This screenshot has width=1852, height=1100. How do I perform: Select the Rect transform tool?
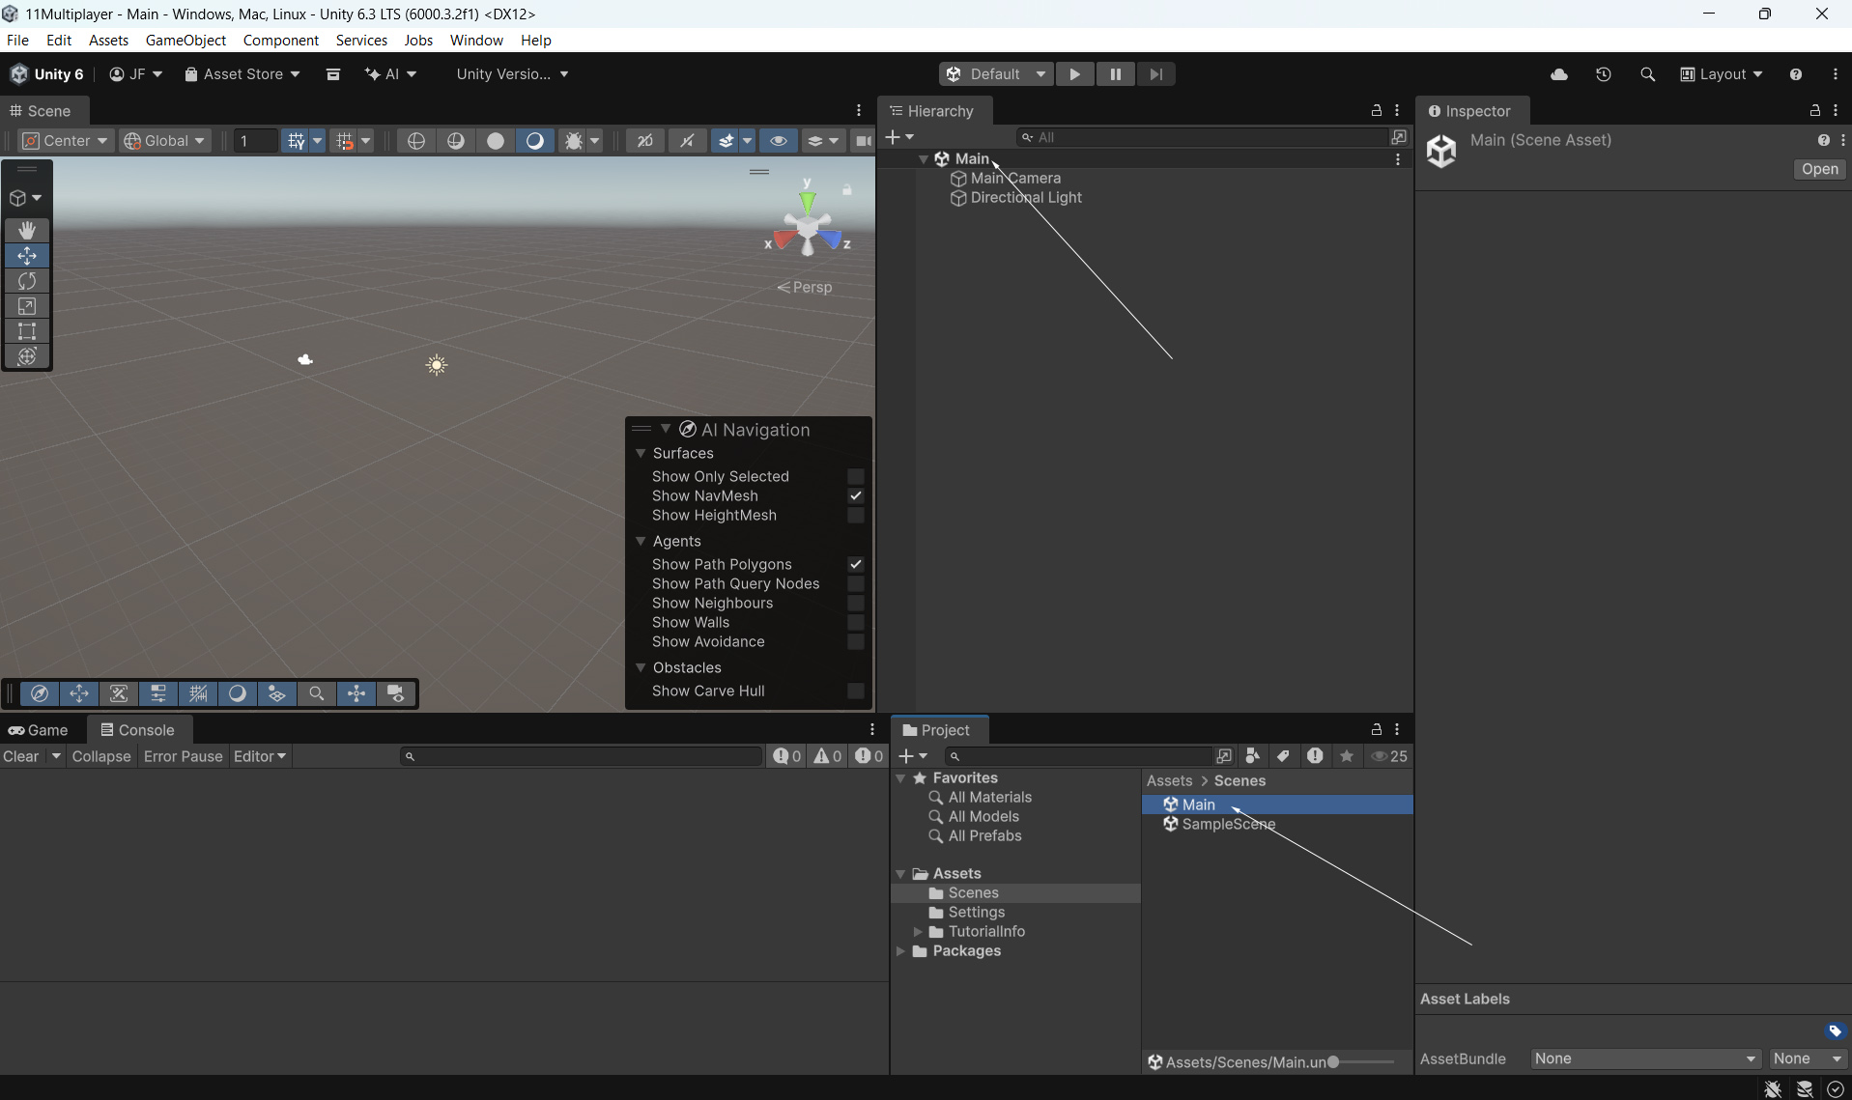click(x=27, y=331)
